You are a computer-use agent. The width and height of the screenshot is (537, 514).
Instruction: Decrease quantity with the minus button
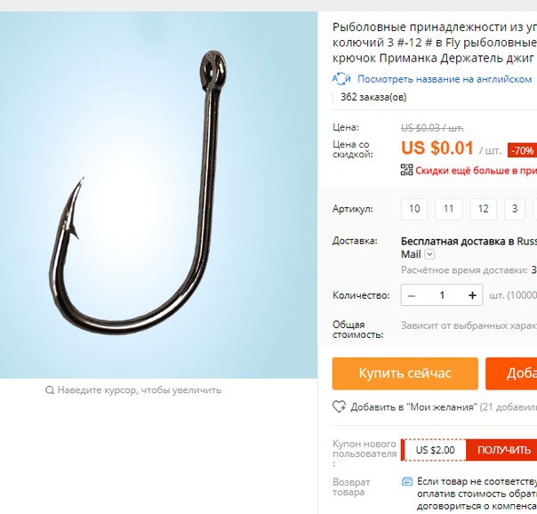click(x=412, y=295)
